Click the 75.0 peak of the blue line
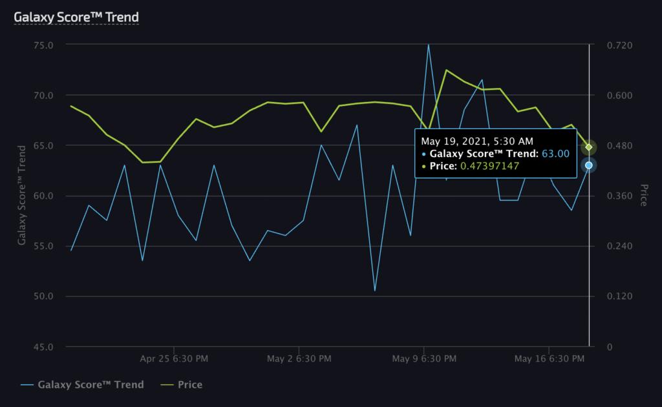 (429, 45)
